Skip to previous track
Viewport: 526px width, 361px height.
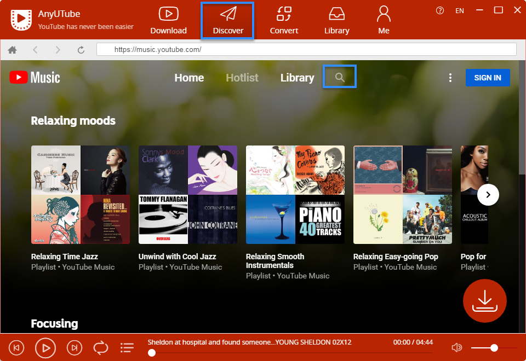[x=16, y=348]
